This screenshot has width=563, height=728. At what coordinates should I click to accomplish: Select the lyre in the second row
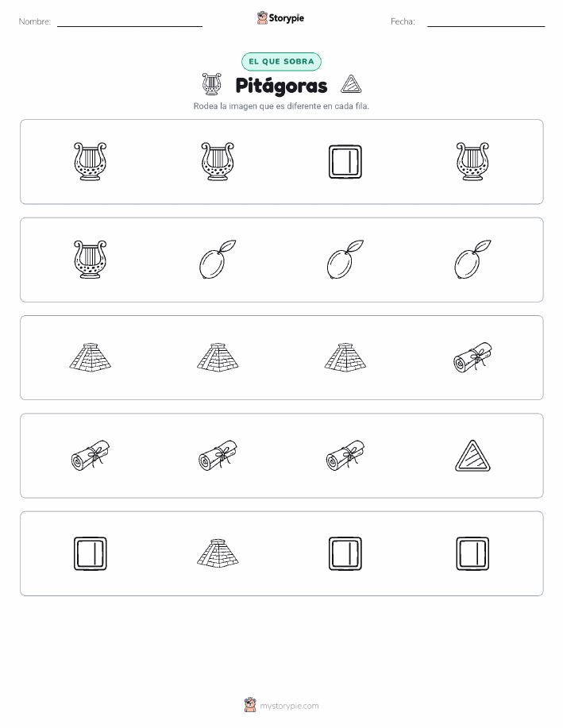(90, 260)
